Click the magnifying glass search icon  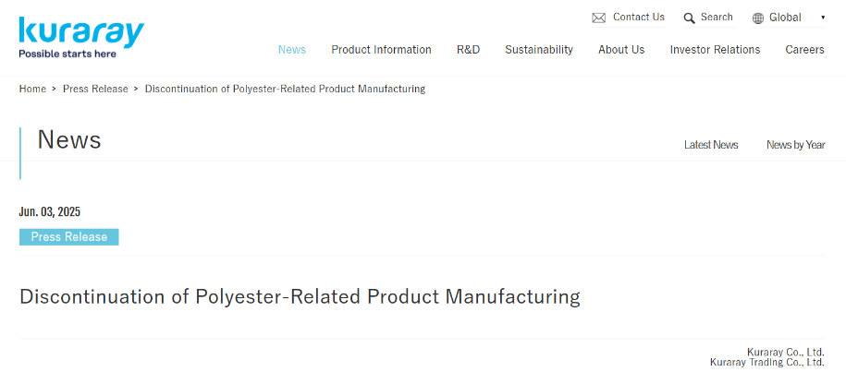coord(689,18)
